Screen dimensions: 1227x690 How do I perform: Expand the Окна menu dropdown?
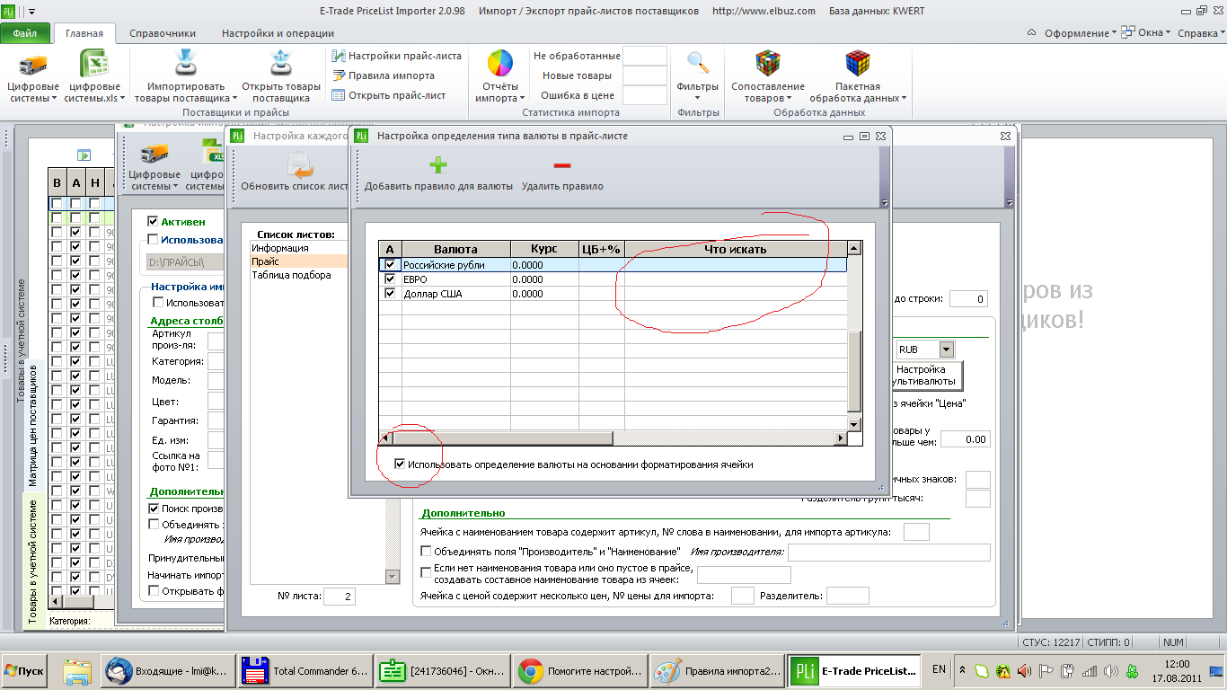[1147, 33]
